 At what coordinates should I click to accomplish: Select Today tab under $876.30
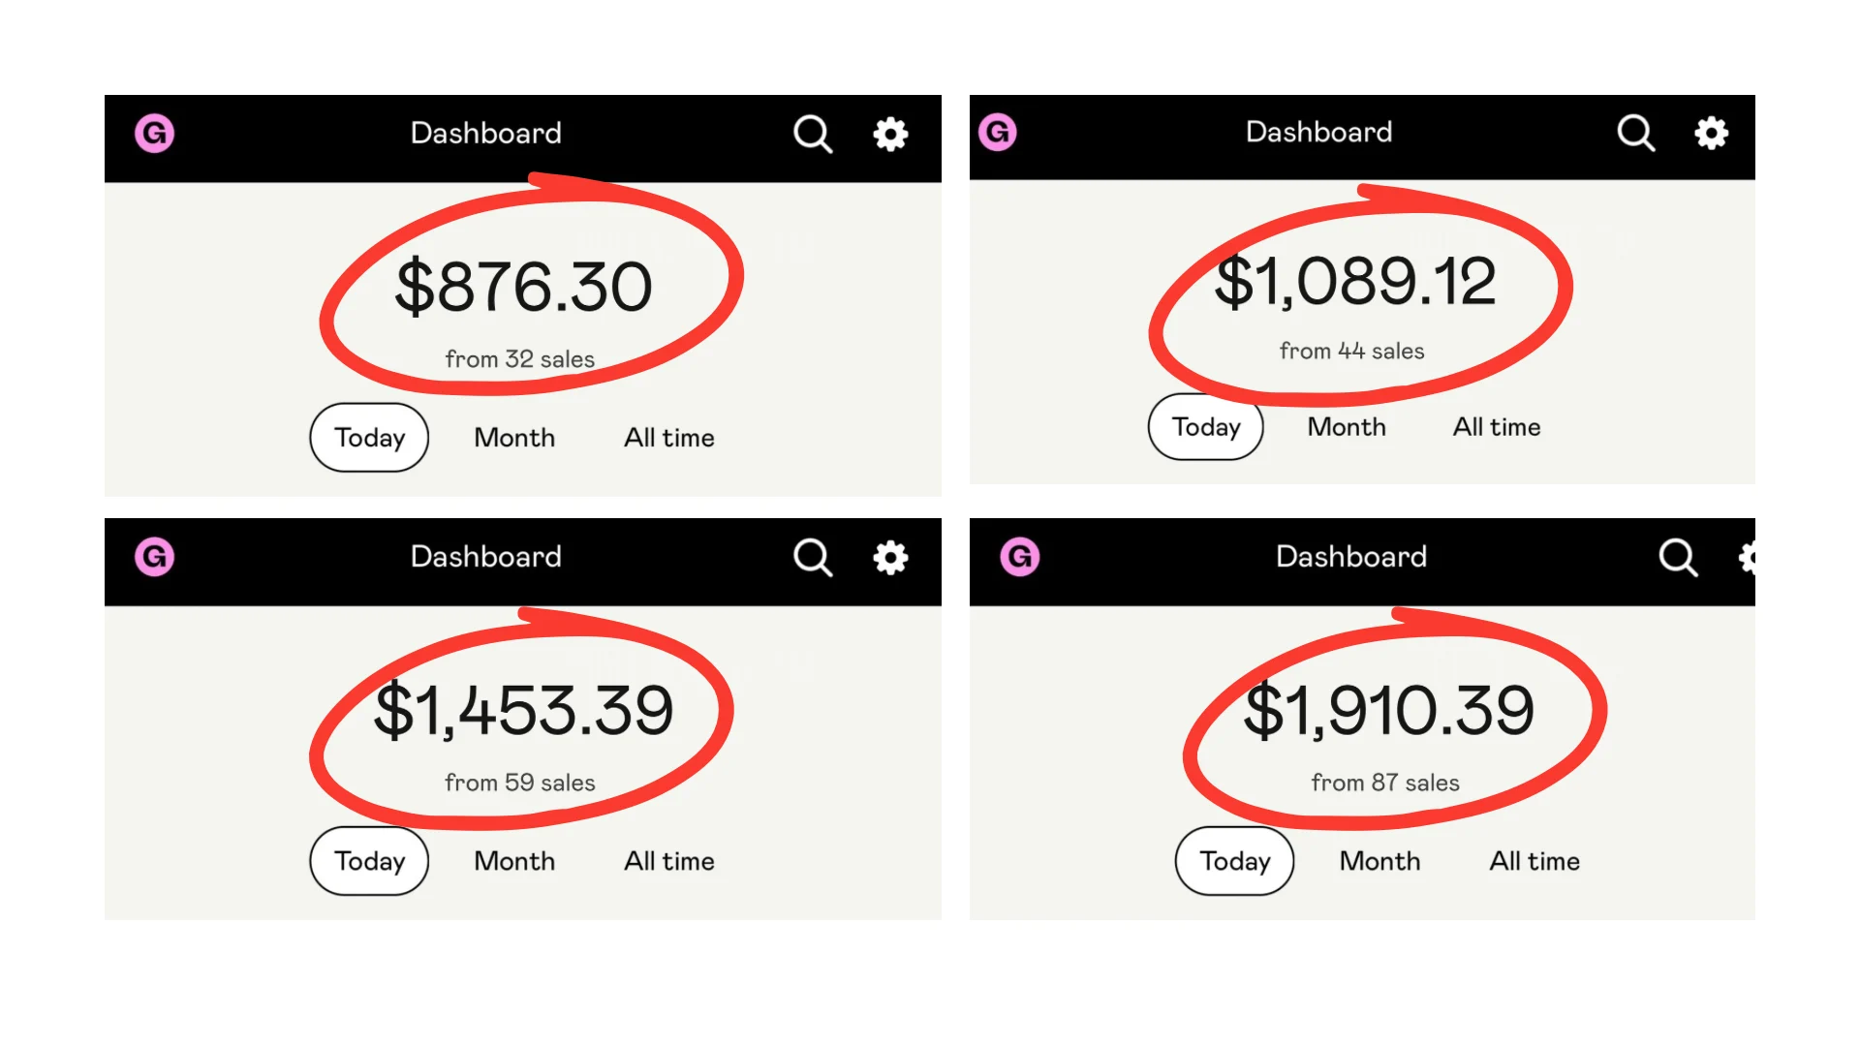[369, 438]
